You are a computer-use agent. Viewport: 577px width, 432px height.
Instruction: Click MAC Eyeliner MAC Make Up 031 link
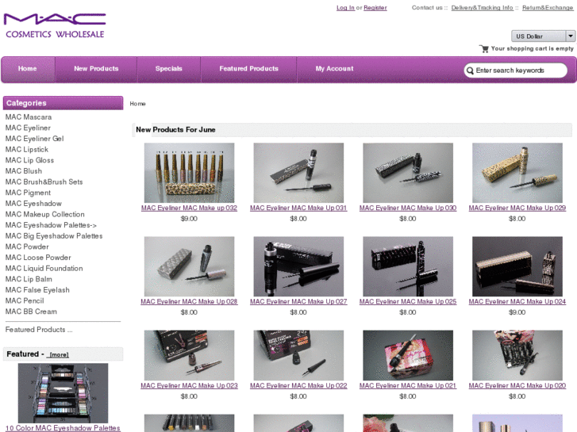point(298,208)
